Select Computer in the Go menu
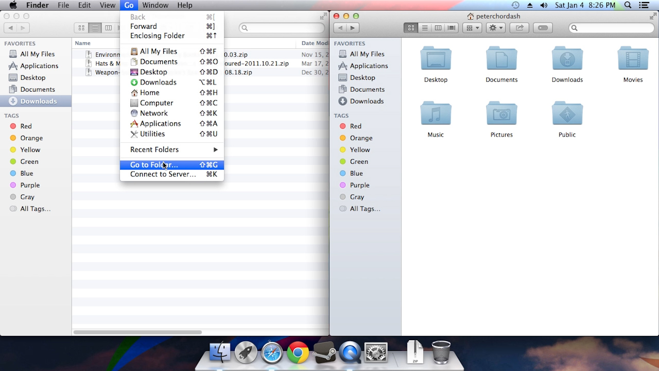659x371 pixels. coord(172,103)
